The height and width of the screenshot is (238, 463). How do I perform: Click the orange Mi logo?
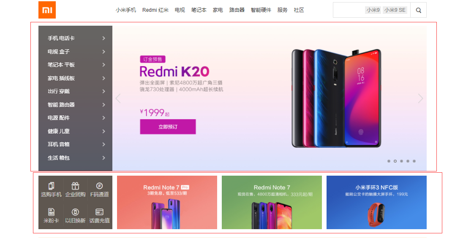47,10
